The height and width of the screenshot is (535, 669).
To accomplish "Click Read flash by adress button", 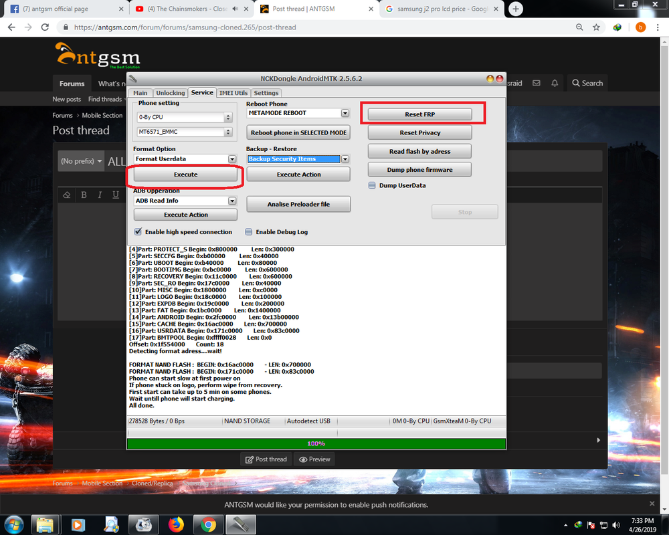I will [x=420, y=151].
